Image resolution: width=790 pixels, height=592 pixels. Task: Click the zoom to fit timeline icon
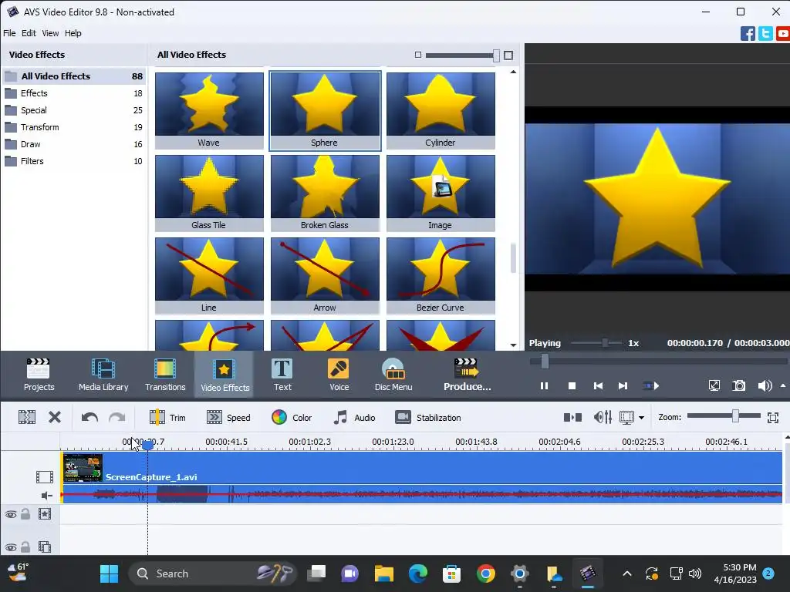tap(773, 417)
